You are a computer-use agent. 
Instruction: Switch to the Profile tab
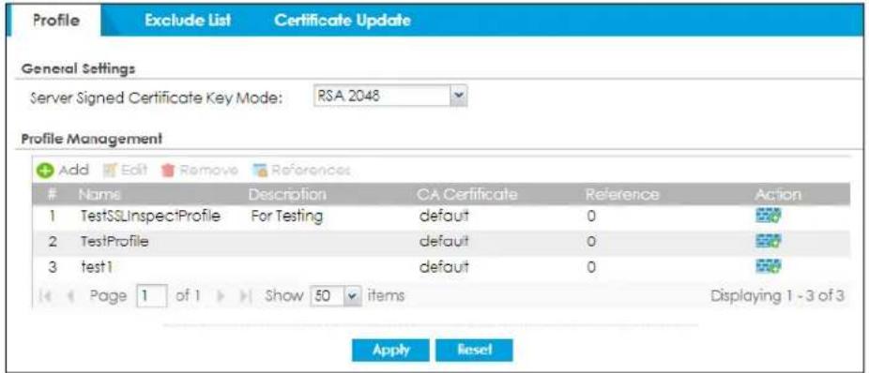tap(55, 21)
